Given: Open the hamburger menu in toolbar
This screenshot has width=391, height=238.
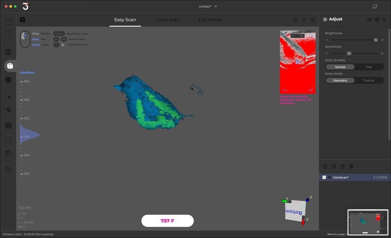Looking at the screenshot, I should pos(313,20).
